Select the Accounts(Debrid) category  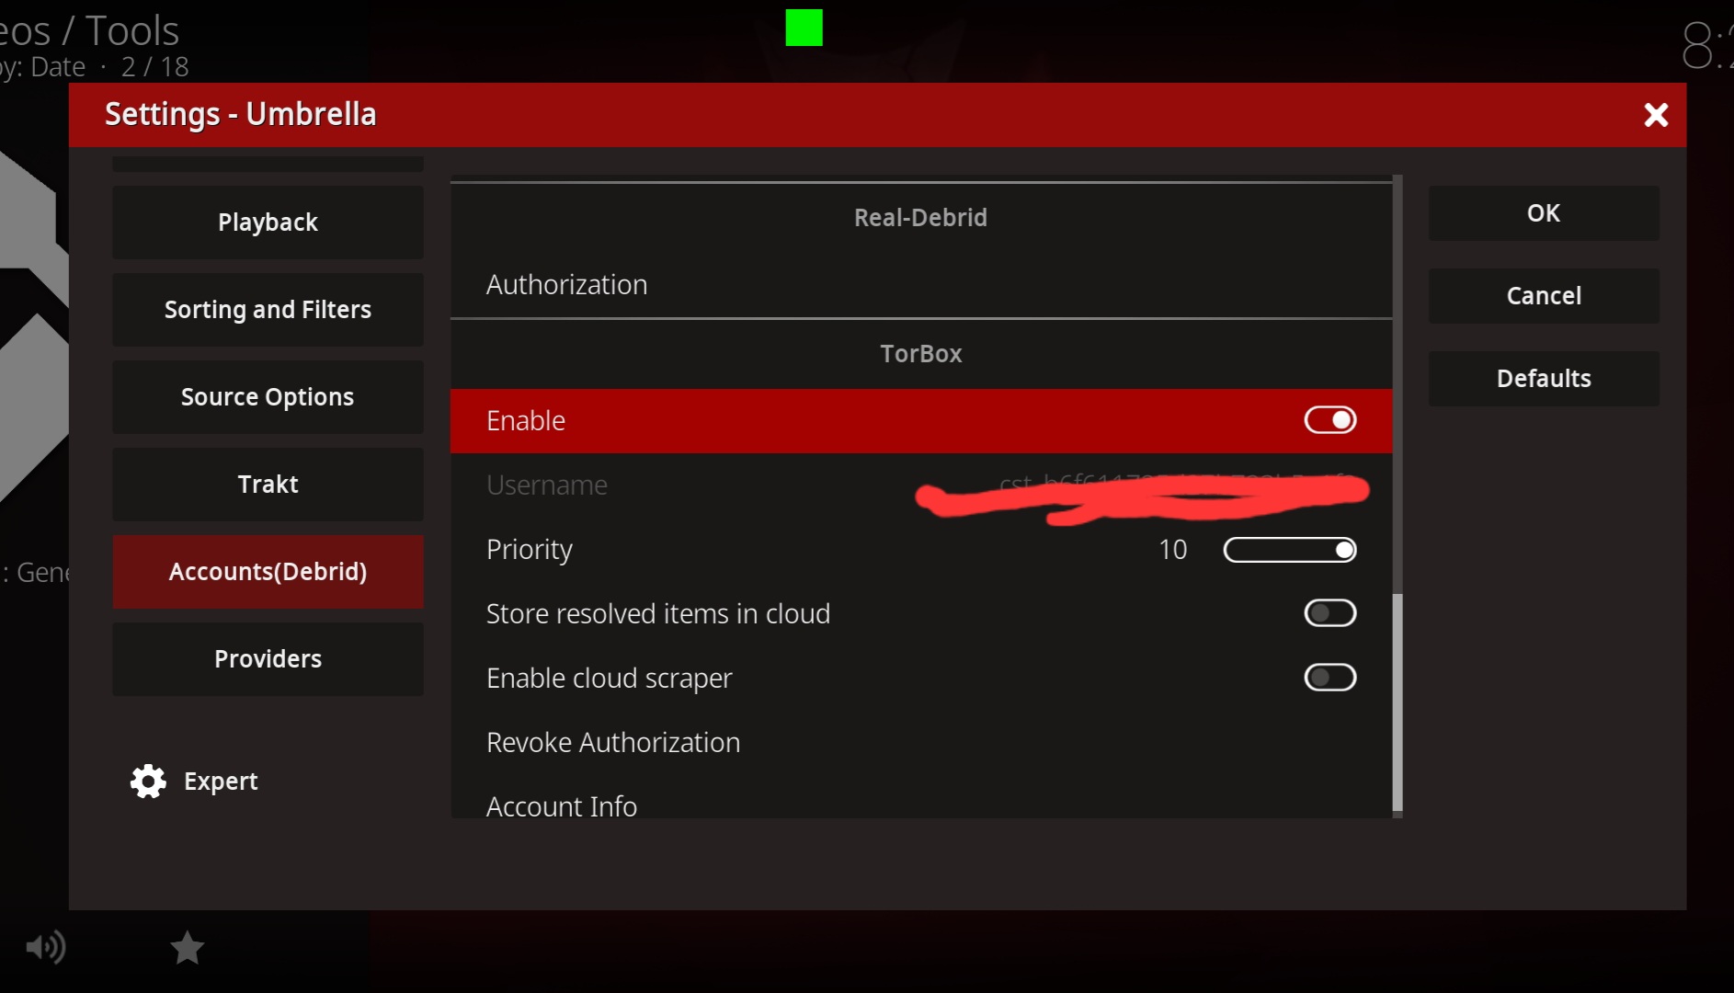268,572
